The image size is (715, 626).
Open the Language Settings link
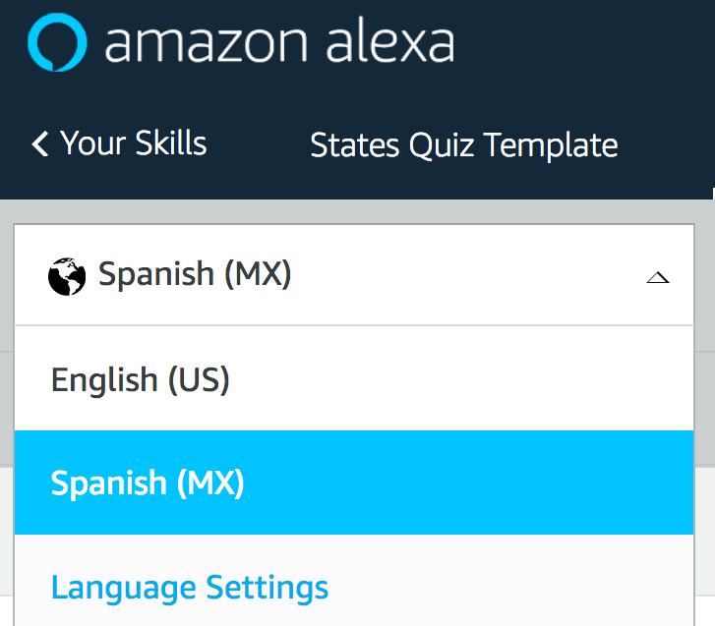click(x=190, y=588)
